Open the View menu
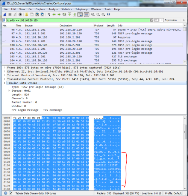Screen dimensions: 188x196 [x=22, y=9]
